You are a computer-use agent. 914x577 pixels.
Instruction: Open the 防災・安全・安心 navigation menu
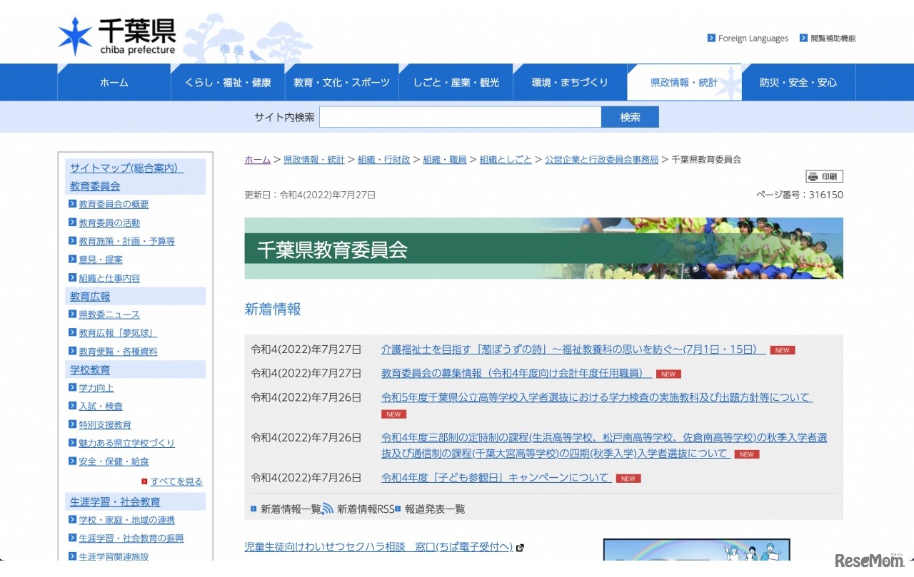coord(798,82)
